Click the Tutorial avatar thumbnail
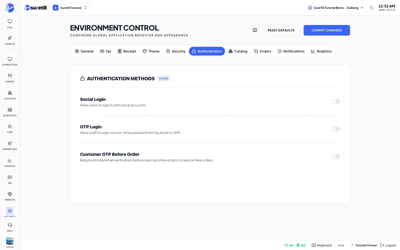 (10, 241)
